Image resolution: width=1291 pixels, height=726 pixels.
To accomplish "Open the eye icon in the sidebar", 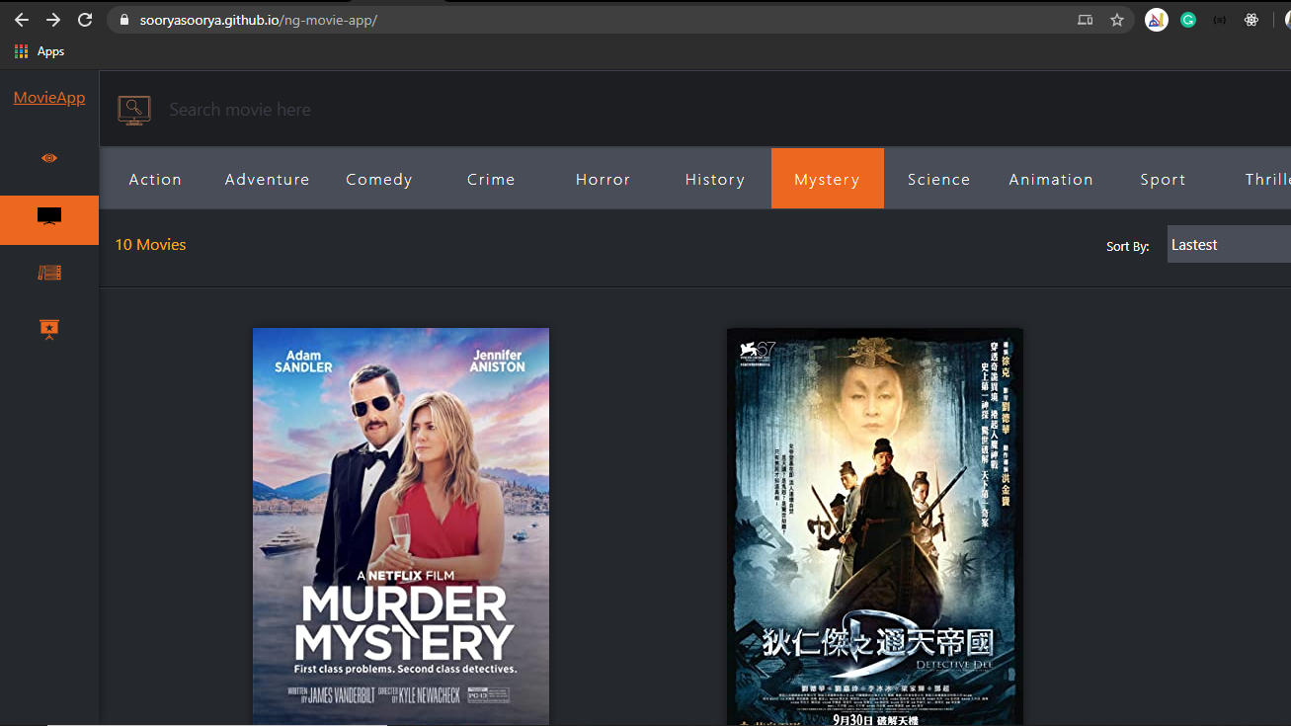I will [x=48, y=158].
